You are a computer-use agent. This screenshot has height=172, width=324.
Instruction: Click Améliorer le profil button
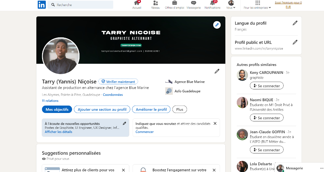click(151, 109)
